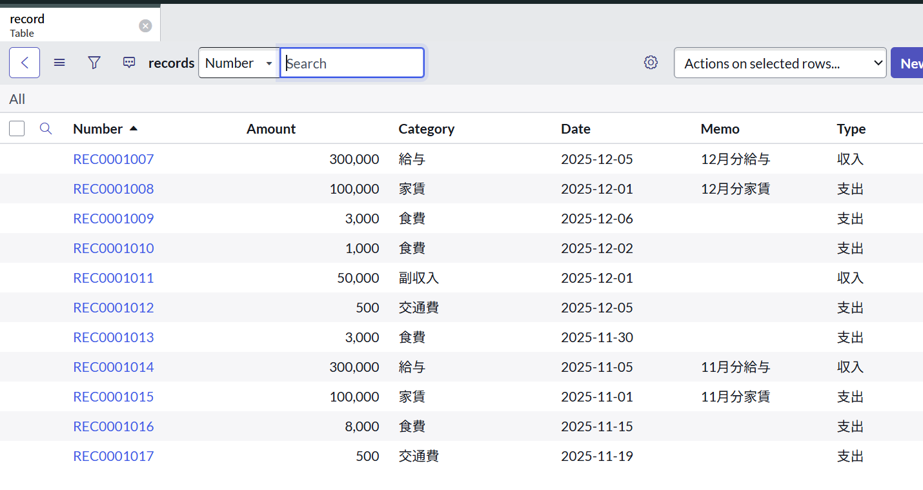Screen dimensions: 923x490
Task: Open record REC0001016
Action: tap(114, 426)
